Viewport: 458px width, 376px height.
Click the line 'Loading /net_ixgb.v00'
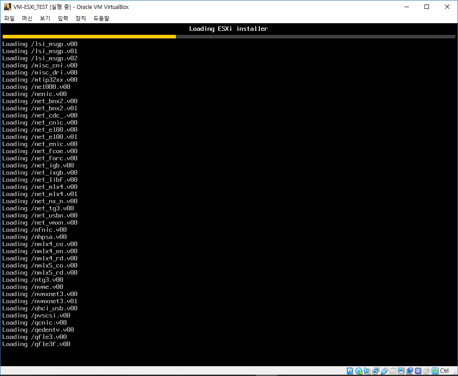click(40, 173)
